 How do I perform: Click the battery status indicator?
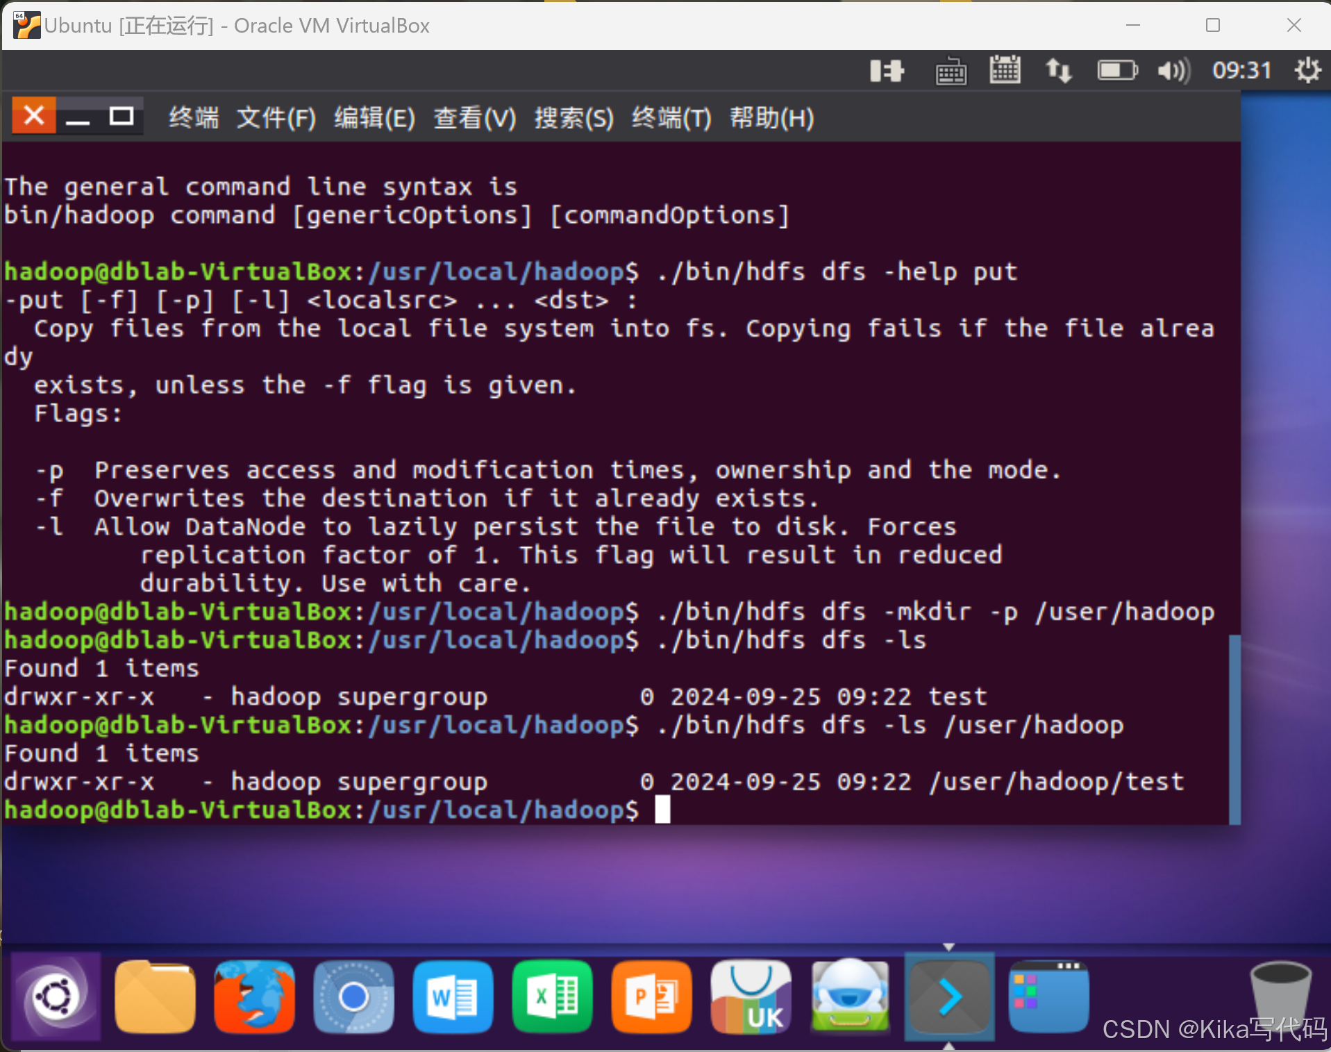coord(1116,69)
